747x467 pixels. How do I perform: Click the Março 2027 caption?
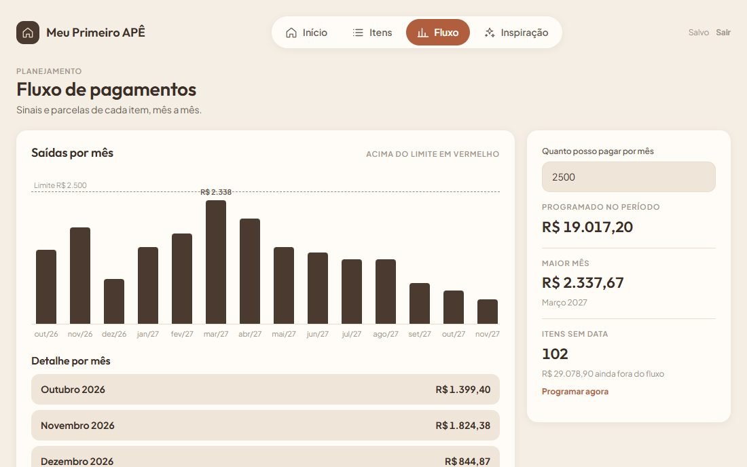click(x=564, y=302)
